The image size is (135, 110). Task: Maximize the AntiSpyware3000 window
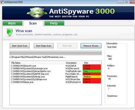126,2
